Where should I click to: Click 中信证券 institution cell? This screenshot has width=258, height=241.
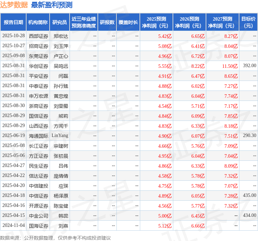click(39, 196)
